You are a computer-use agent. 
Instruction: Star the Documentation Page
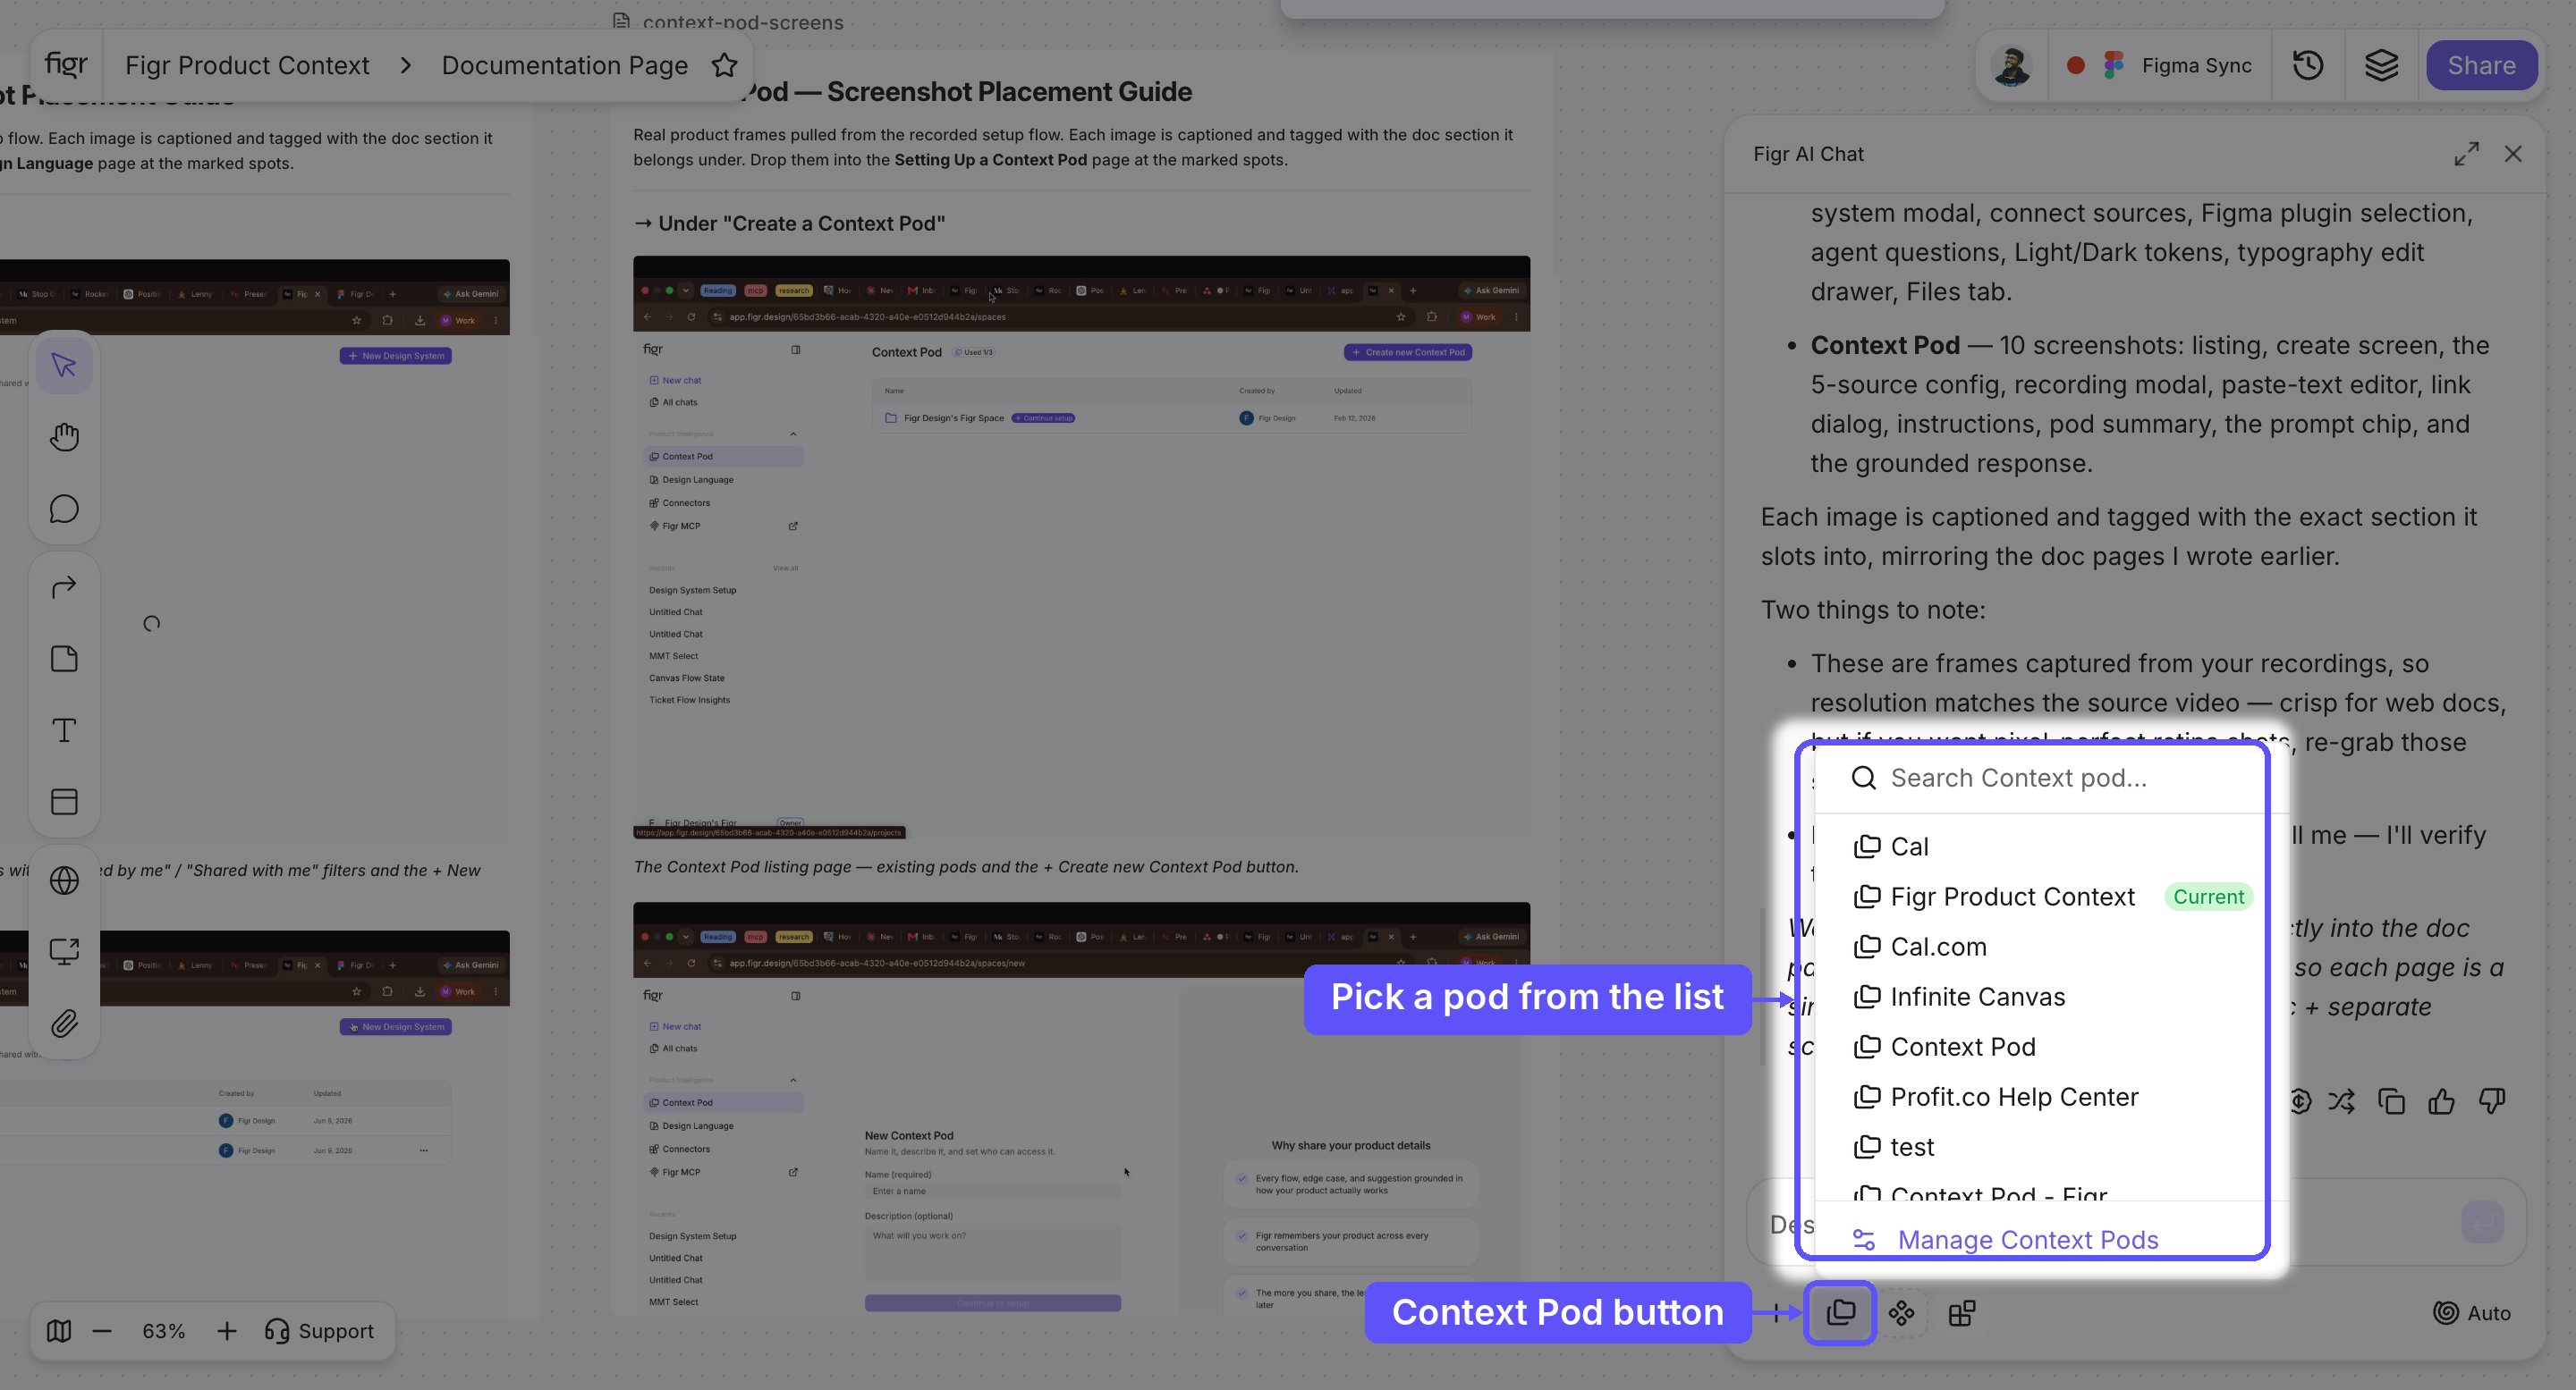click(724, 65)
